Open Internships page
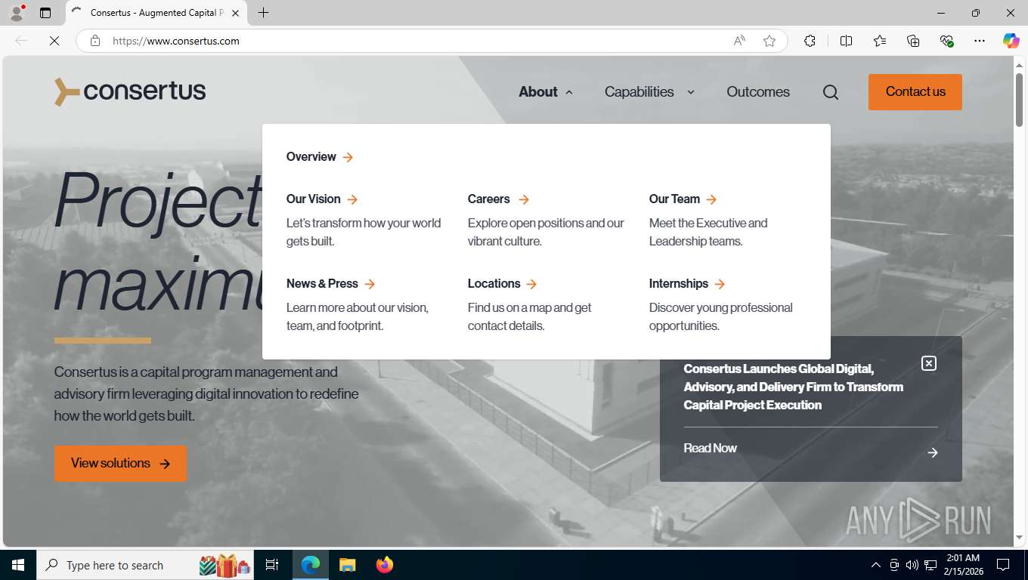 [687, 284]
